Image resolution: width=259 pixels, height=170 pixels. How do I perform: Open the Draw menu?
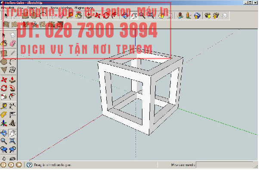[x=44, y=8]
